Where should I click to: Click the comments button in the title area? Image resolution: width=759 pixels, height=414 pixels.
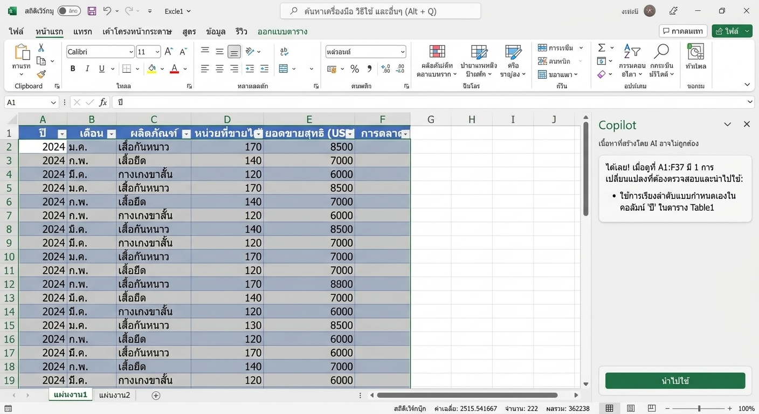tap(683, 31)
